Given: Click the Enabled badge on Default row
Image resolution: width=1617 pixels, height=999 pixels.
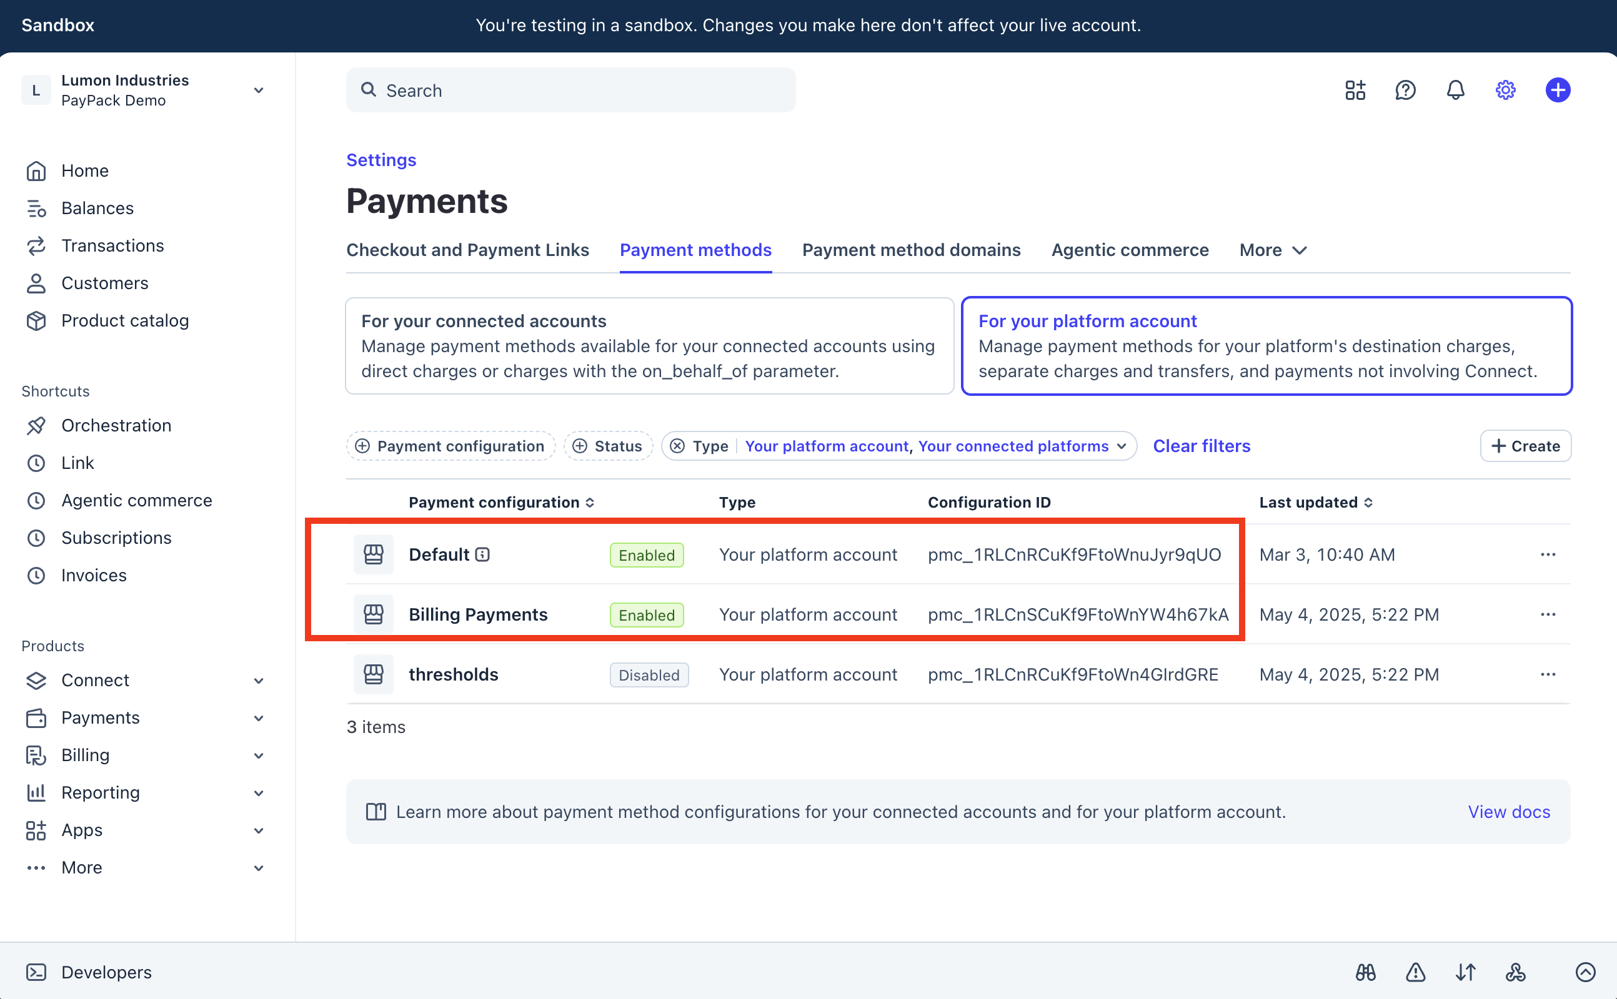Looking at the screenshot, I should click(x=646, y=555).
